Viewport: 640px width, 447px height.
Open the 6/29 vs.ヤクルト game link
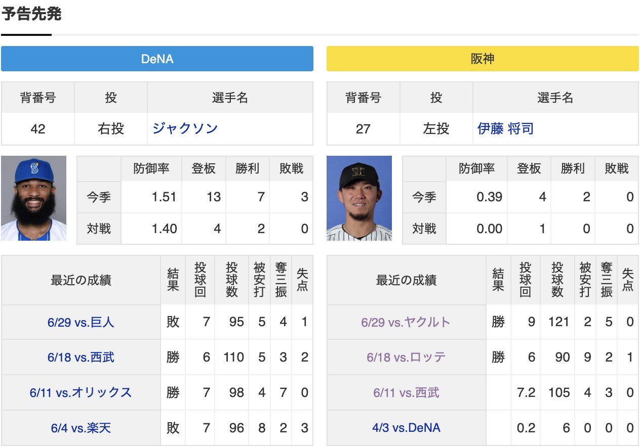(406, 322)
